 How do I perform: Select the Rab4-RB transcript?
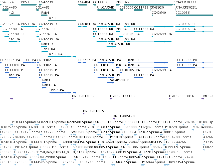coord(44,47)
